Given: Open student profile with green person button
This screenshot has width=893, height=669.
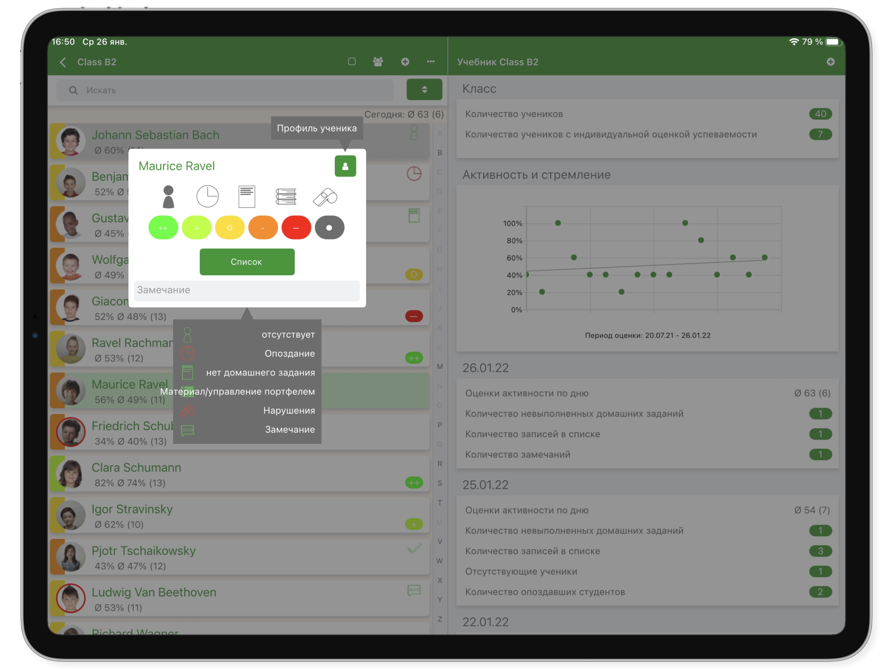Looking at the screenshot, I should [x=345, y=166].
